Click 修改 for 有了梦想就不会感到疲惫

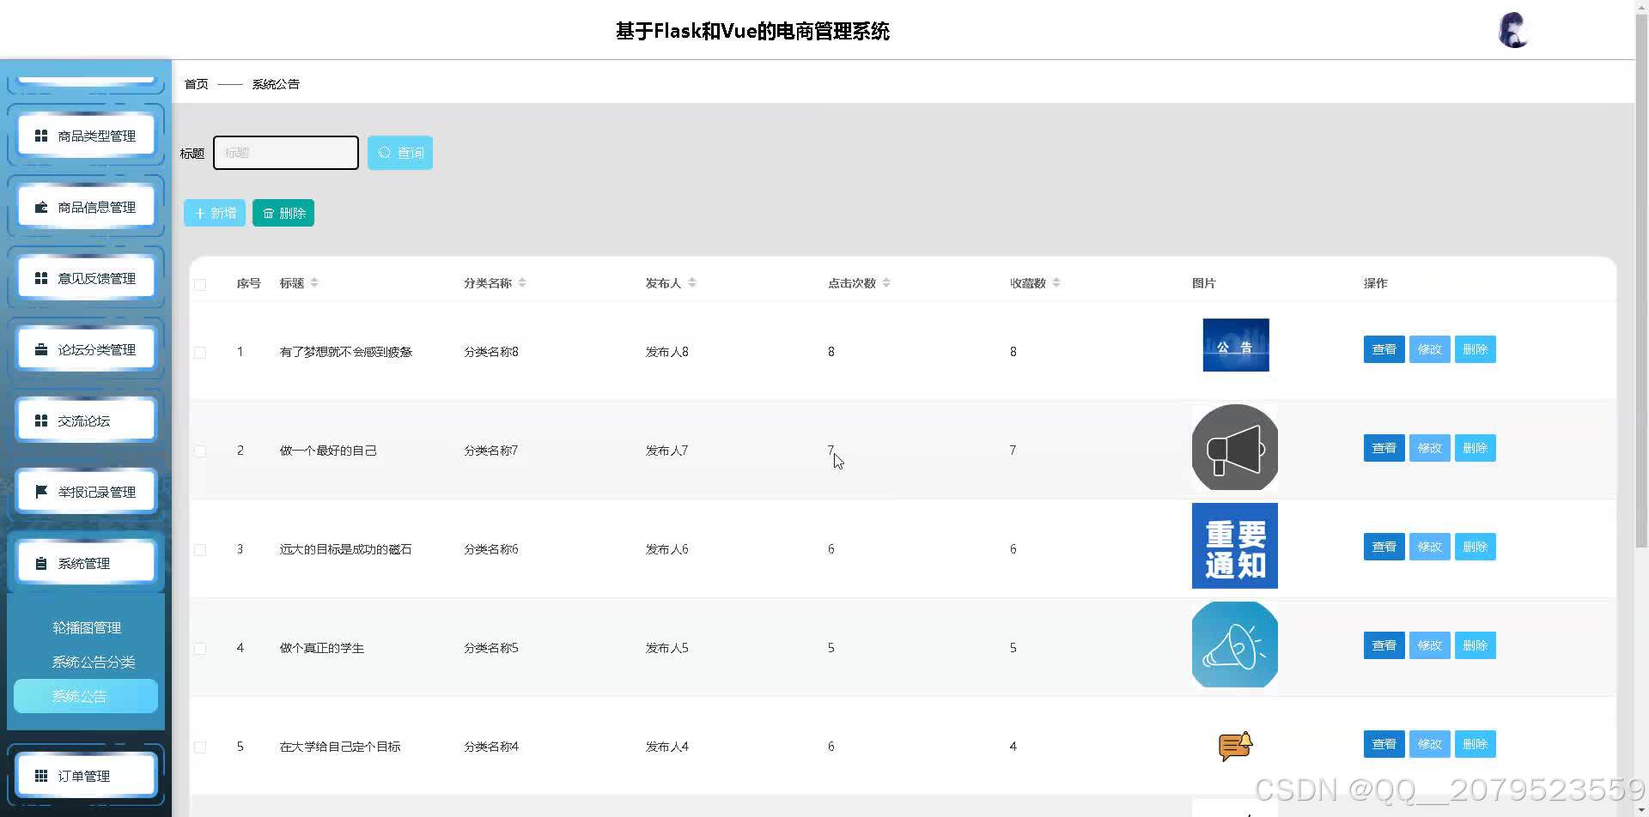[1429, 349]
